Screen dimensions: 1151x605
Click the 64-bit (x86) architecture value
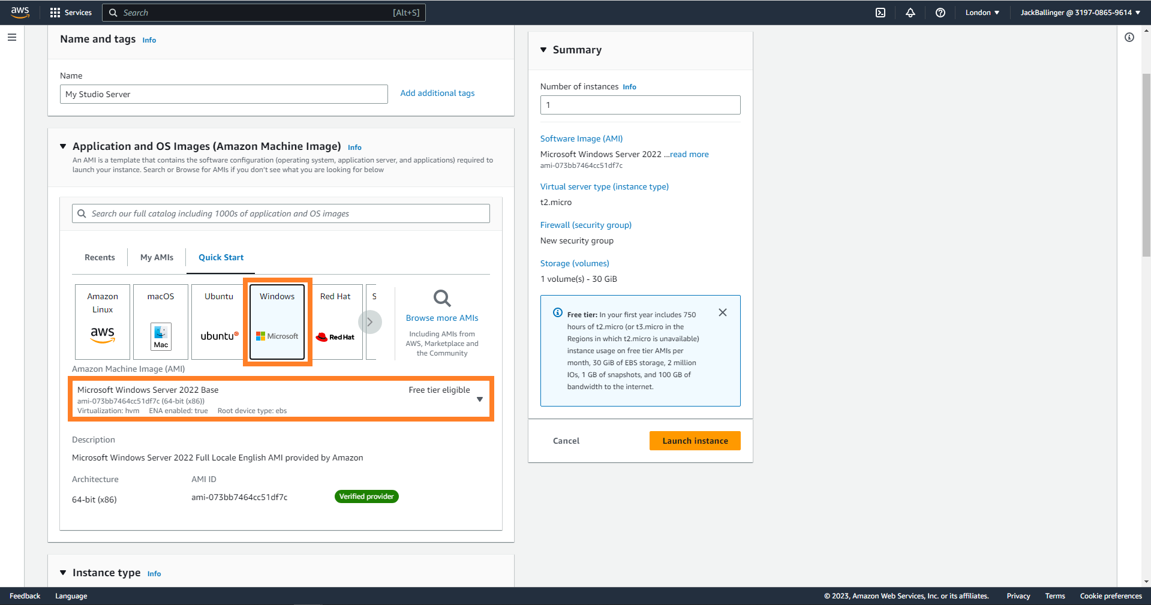[x=94, y=499]
